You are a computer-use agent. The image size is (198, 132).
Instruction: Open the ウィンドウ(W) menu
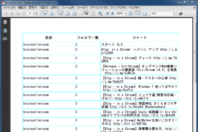[118, 8]
